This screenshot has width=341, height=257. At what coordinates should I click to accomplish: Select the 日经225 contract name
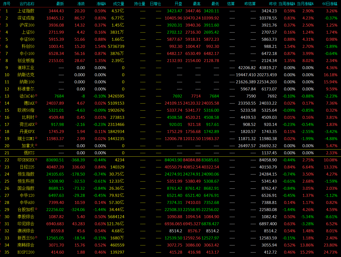(27, 167)
